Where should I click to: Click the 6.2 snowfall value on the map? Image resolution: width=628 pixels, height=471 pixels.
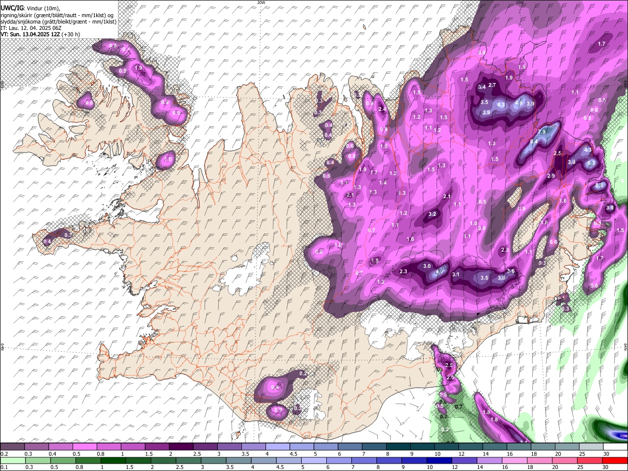tap(591, 163)
